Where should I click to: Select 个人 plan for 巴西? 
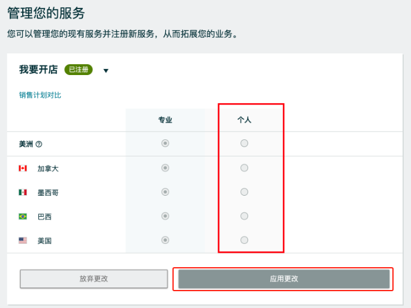point(245,216)
